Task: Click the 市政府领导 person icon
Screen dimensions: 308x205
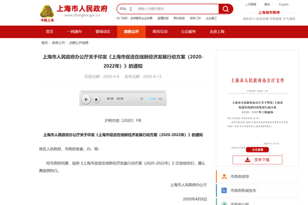Action: (x=224, y=176)
